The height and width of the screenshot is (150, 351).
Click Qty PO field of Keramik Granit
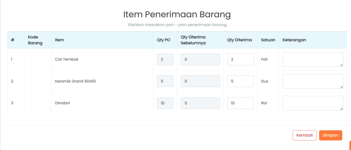pos(165,81)
